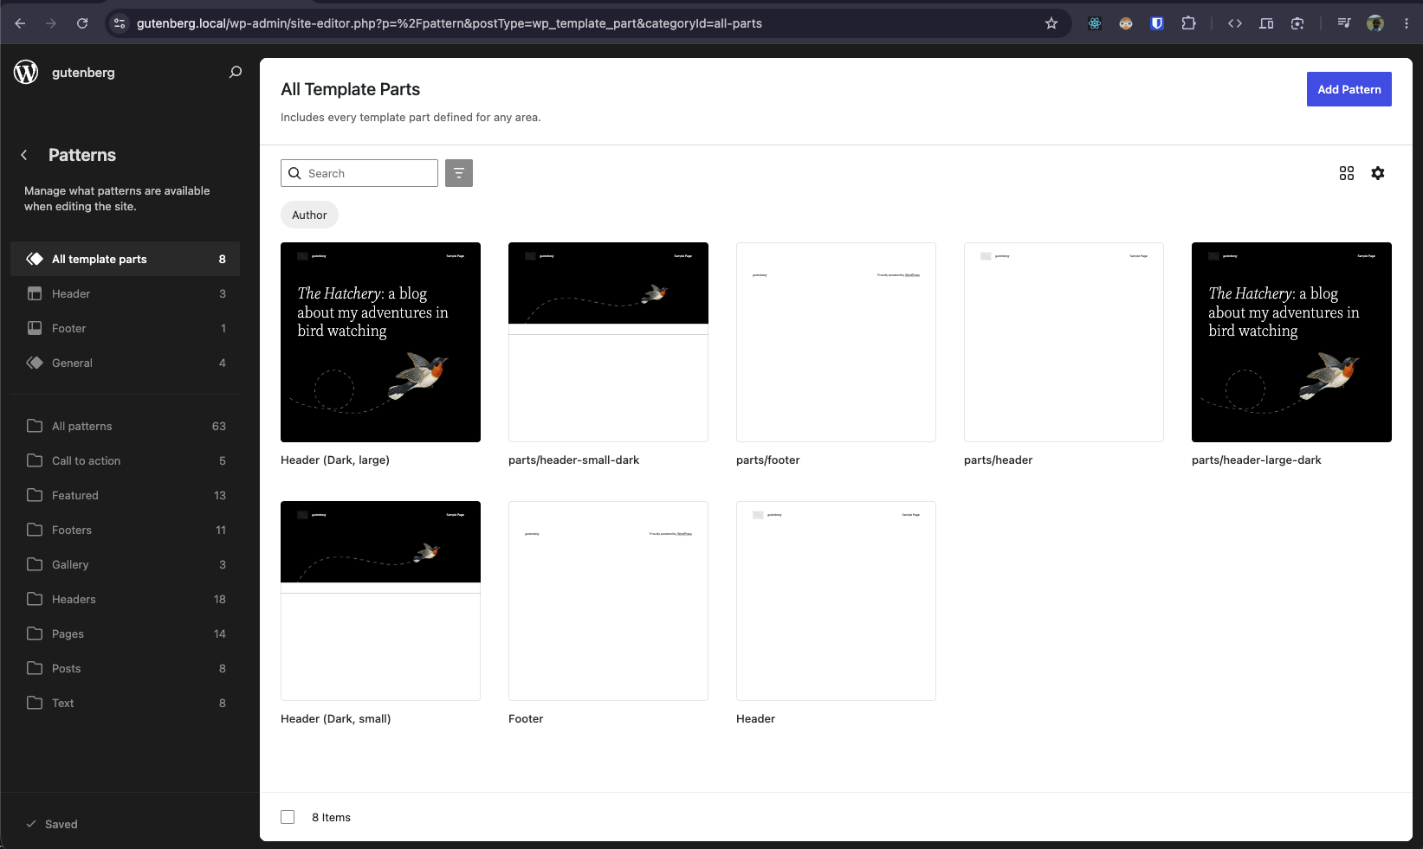This screenshot has width=1423, height=849.
Task: Click the gutenberg site title
Action: tap(83, 72)
